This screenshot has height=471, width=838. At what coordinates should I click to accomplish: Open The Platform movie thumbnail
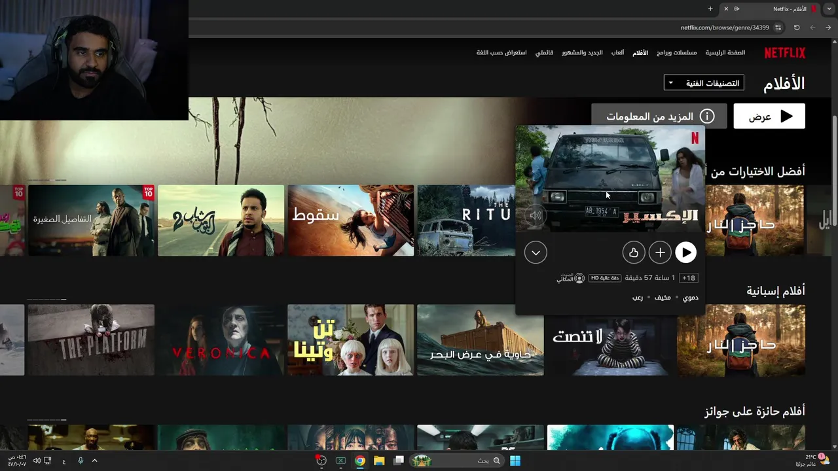coord(91,340)
